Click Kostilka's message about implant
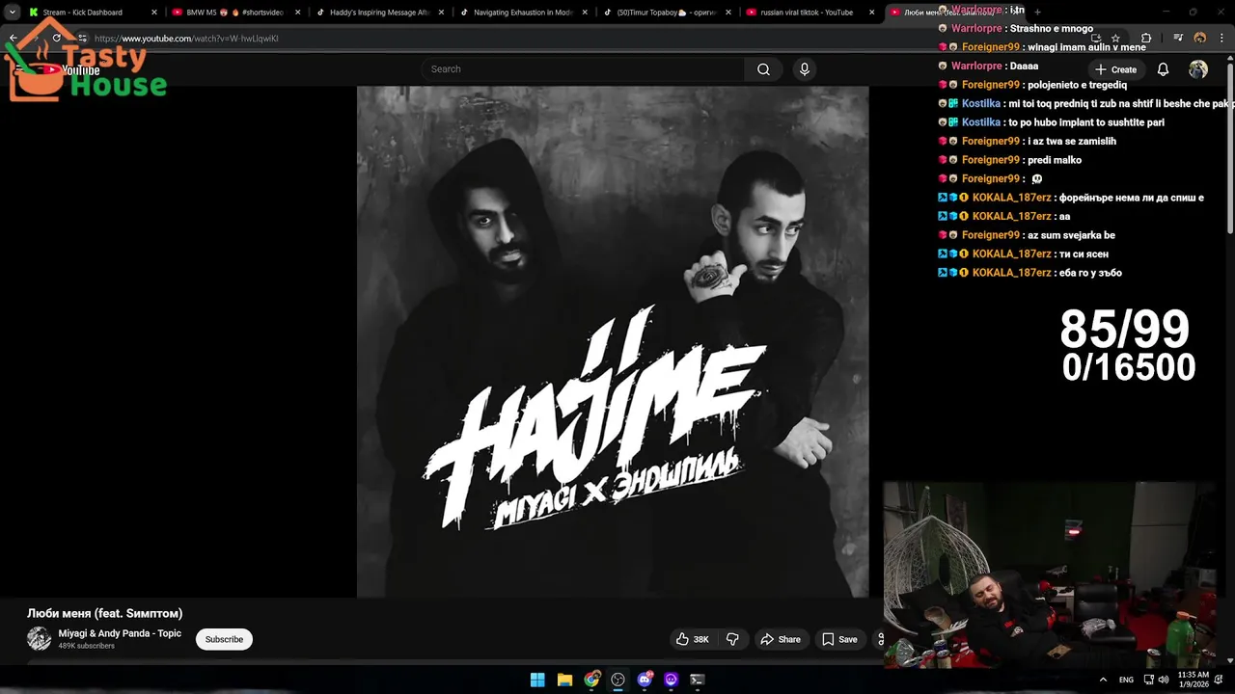The width and height of the screenshot is (1235, 694). pos(1085,122)
